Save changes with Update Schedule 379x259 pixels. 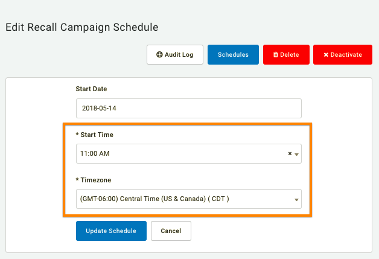(111, 231)
